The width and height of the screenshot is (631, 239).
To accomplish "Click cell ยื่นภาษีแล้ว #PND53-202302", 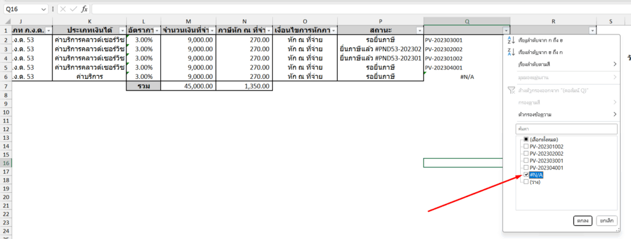I will coord(381,49).
